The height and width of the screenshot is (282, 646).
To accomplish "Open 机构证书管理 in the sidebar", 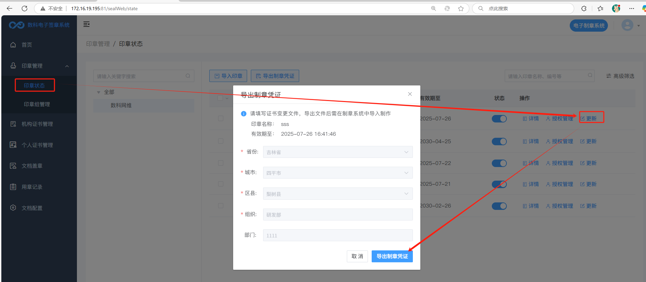I will click(37, 124).
